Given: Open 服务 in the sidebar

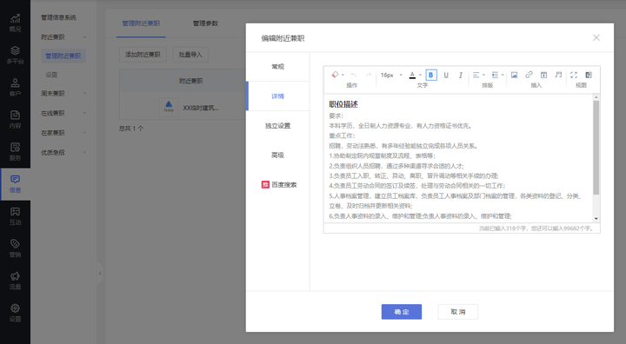Looking at the screenshot, I should (15, 152).
